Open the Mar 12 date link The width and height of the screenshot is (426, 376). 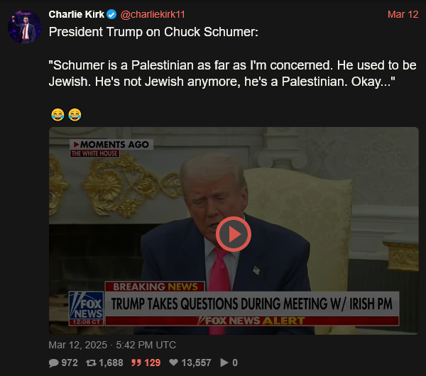click(x=403, y=14)
